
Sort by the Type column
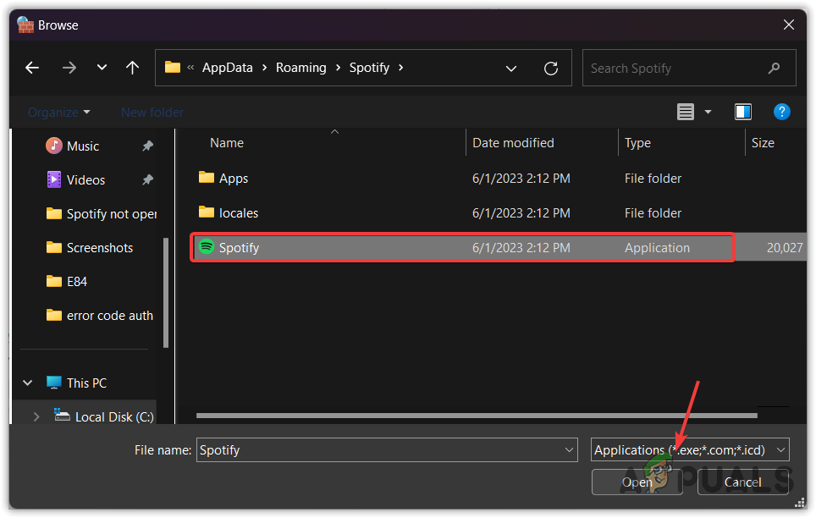[x=637, y=143]
